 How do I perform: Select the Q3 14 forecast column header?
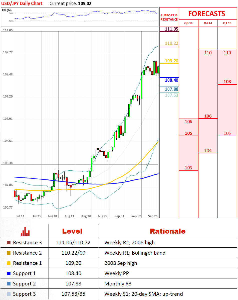(188, 23)
